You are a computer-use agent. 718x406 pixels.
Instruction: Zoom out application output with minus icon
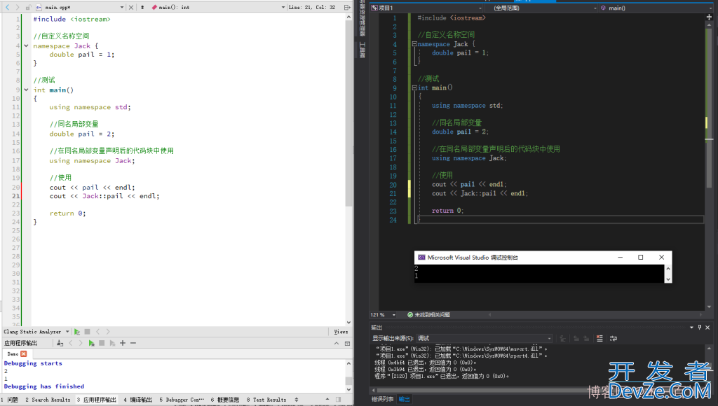(x=133, y=343)
